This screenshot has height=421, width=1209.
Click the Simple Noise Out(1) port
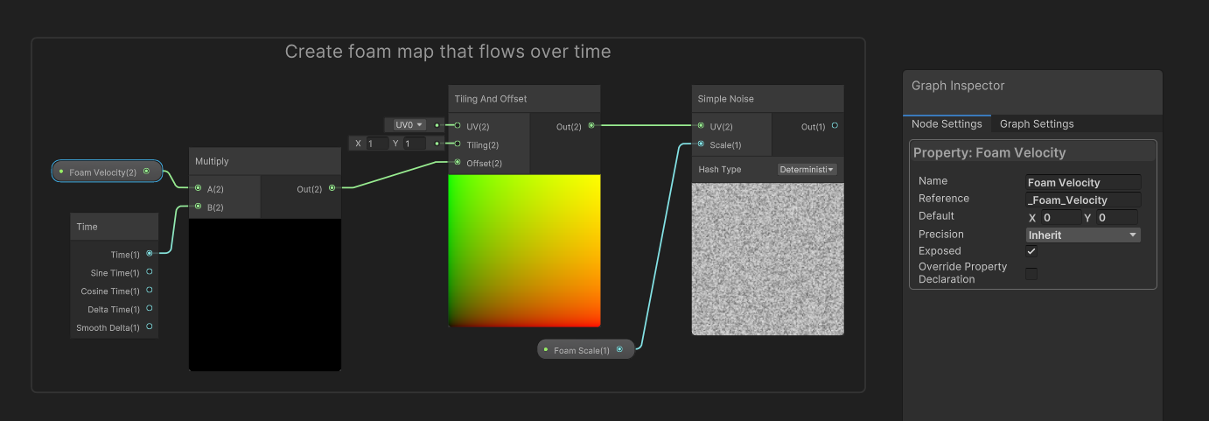835,126
